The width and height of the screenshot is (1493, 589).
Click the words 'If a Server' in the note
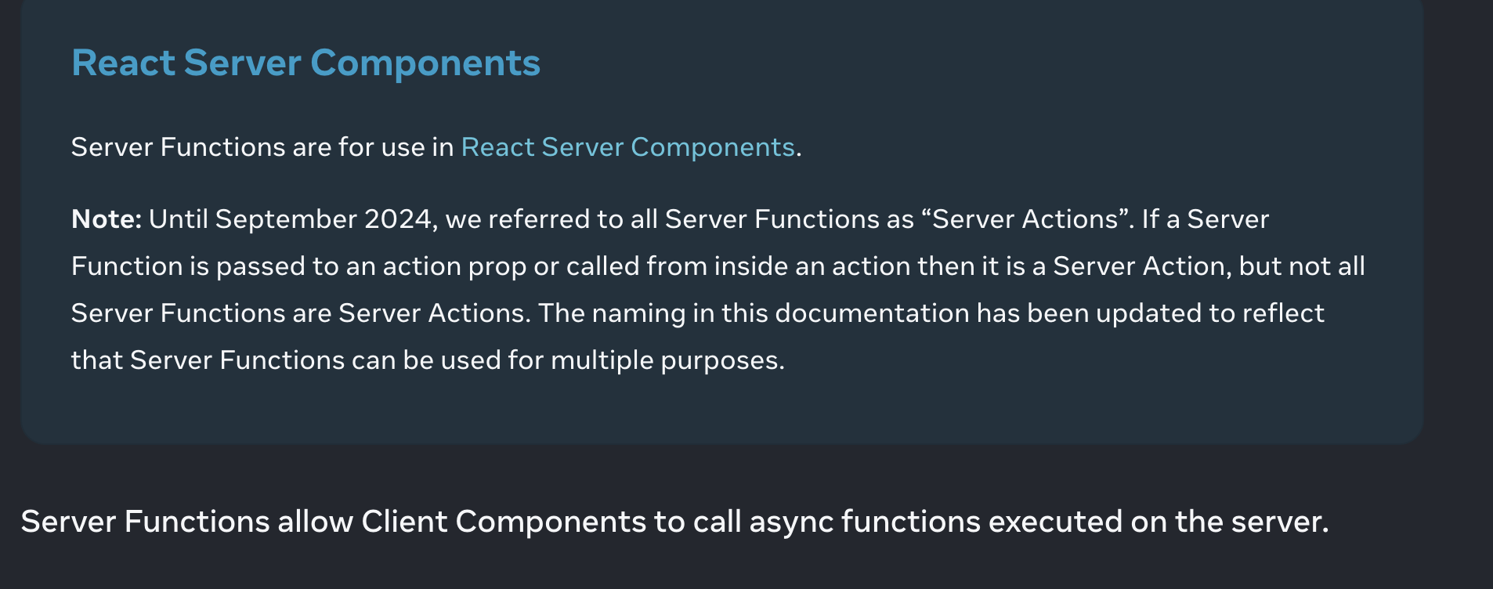tap(1205, 219)
